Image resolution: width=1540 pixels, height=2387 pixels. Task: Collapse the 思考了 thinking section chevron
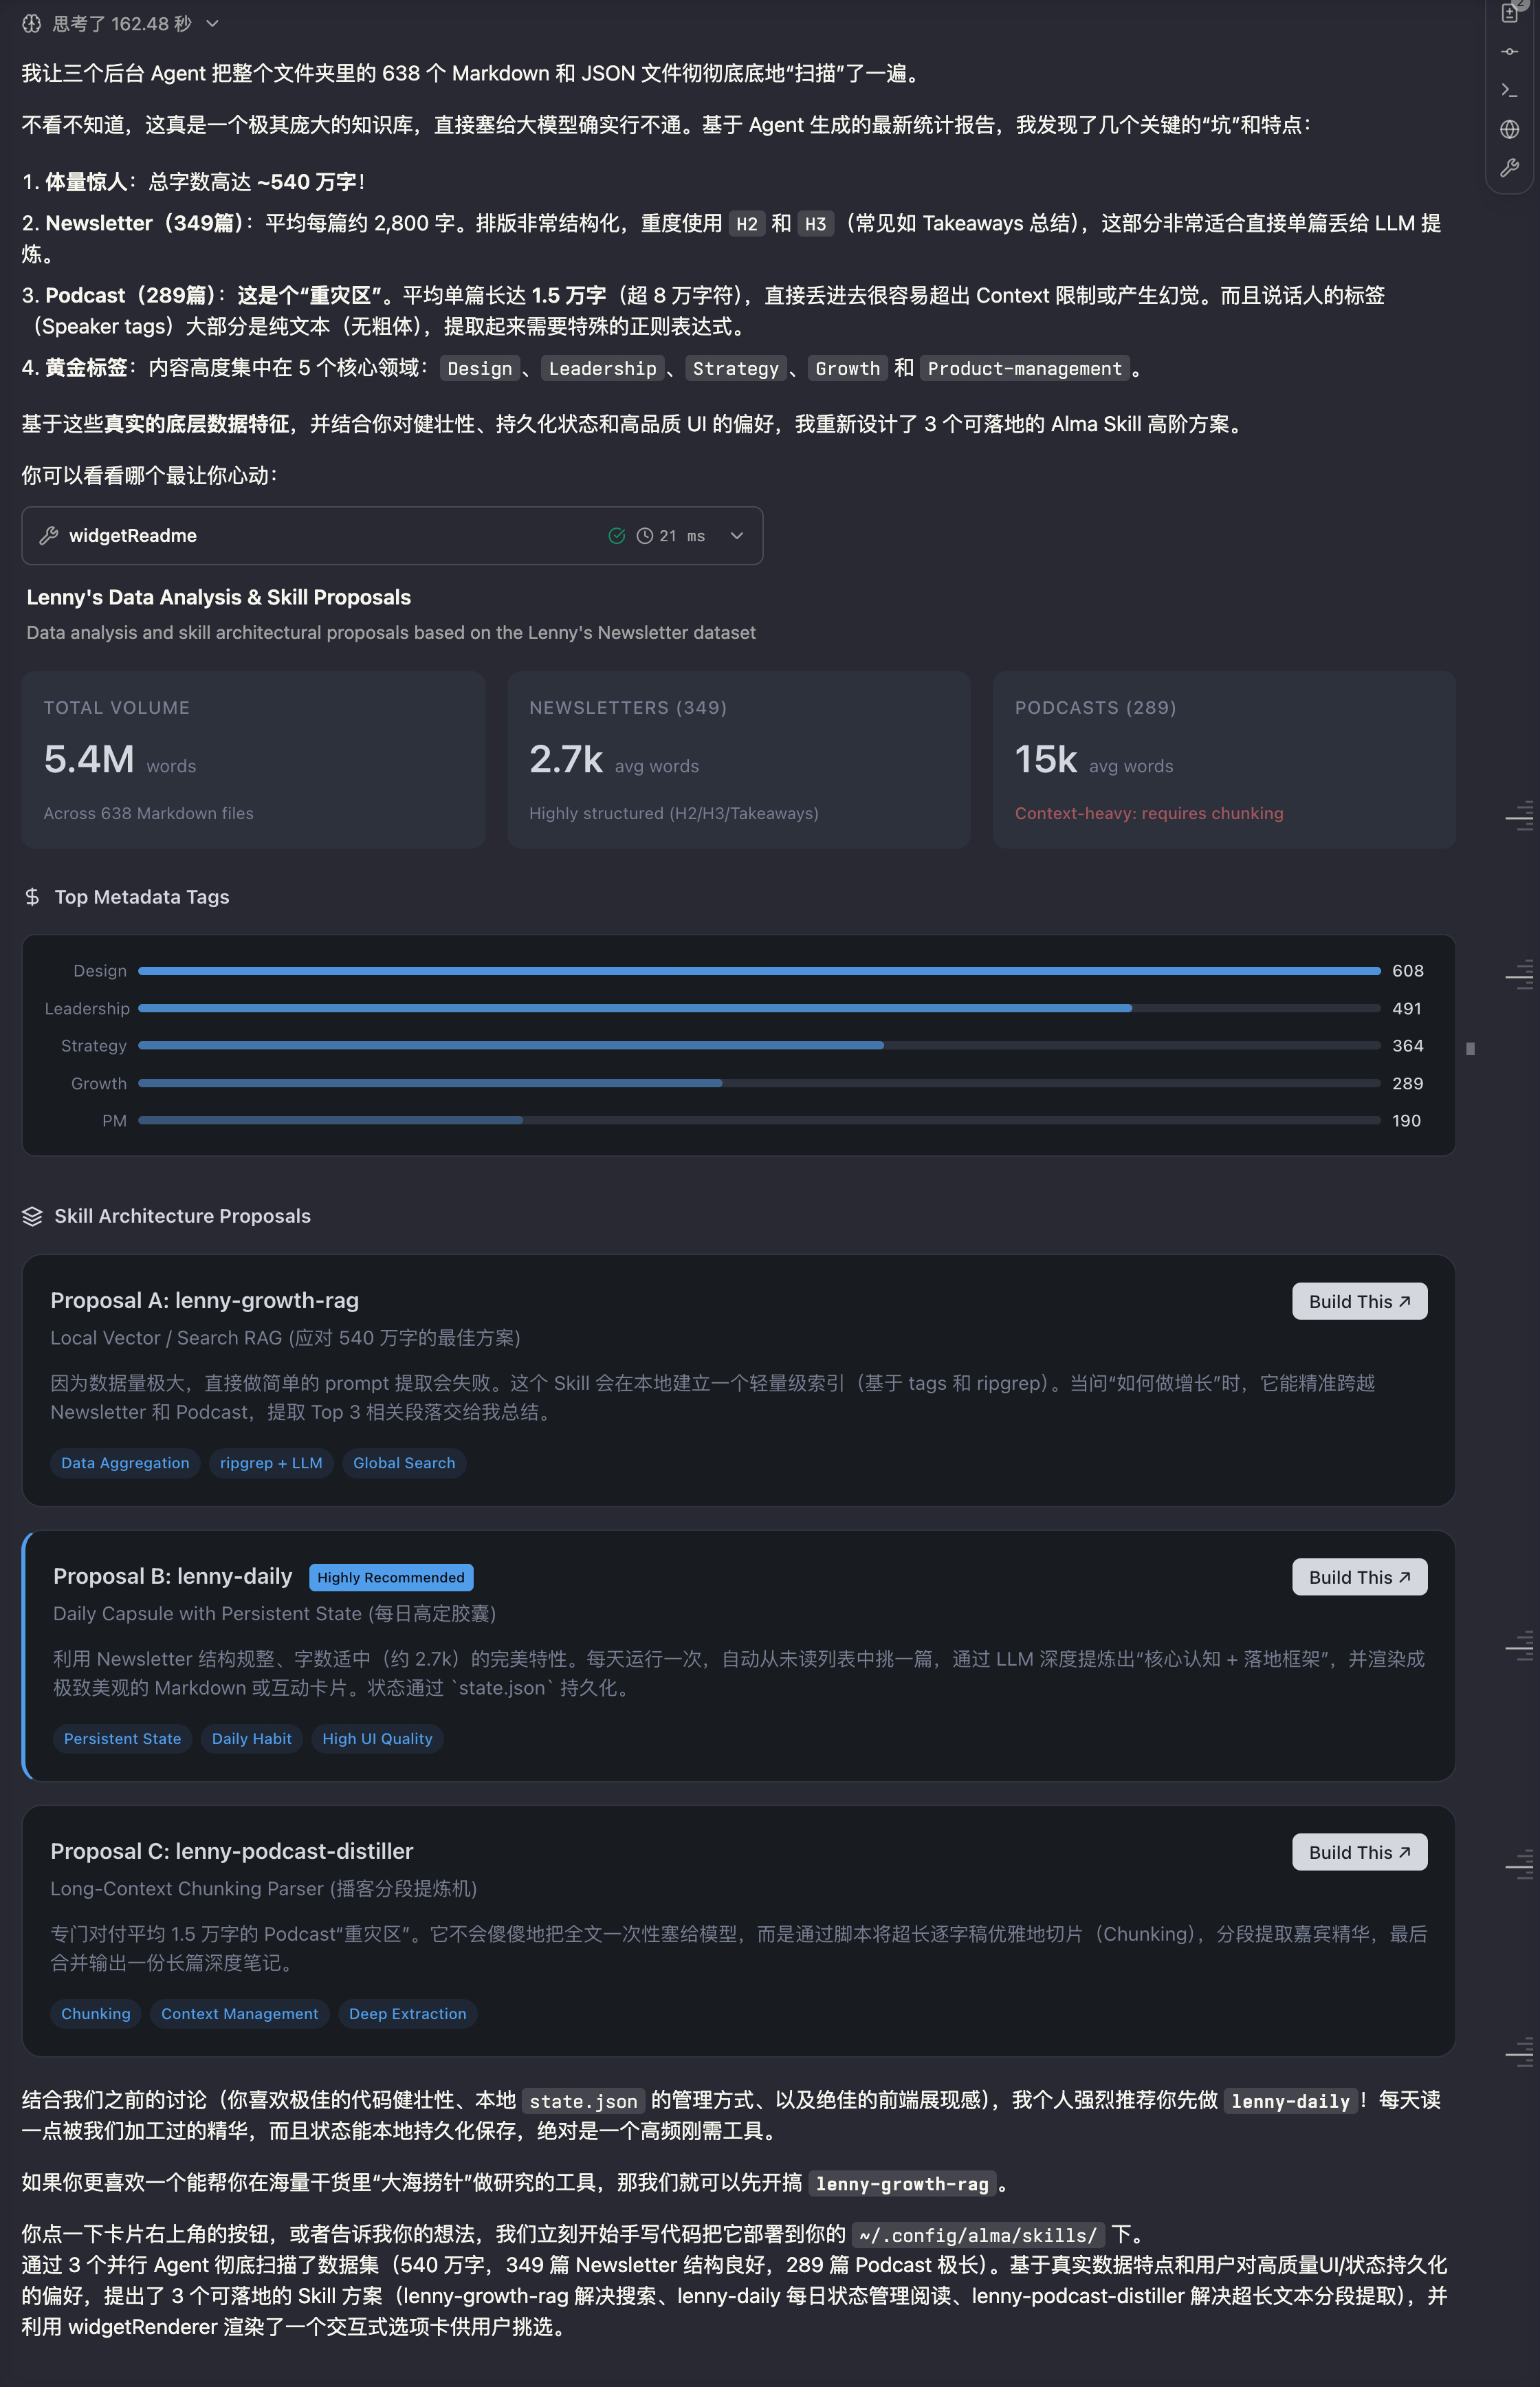(211, 23)
